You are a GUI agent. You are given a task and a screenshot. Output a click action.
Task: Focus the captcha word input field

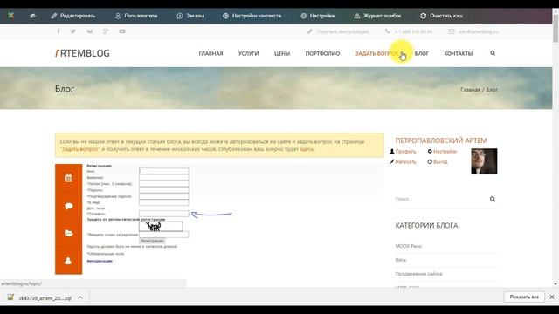click(x=164, y=235)
